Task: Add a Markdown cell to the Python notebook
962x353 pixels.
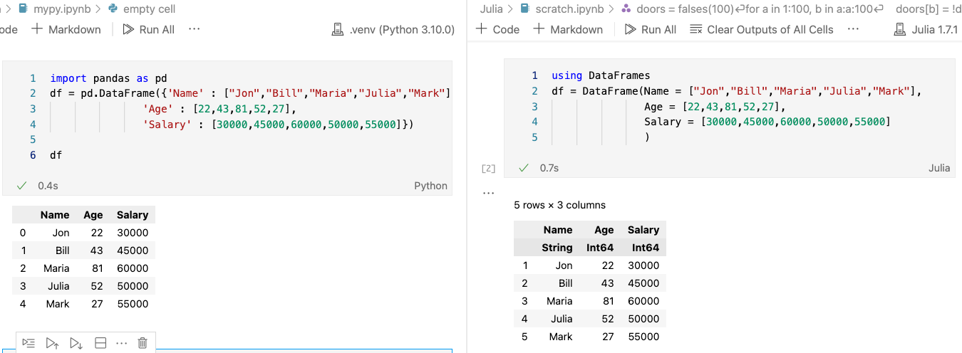Action: tap(66, 29)
